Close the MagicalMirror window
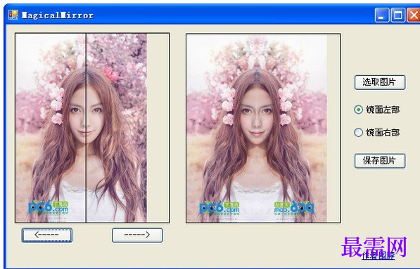 (x=414, y=15)
